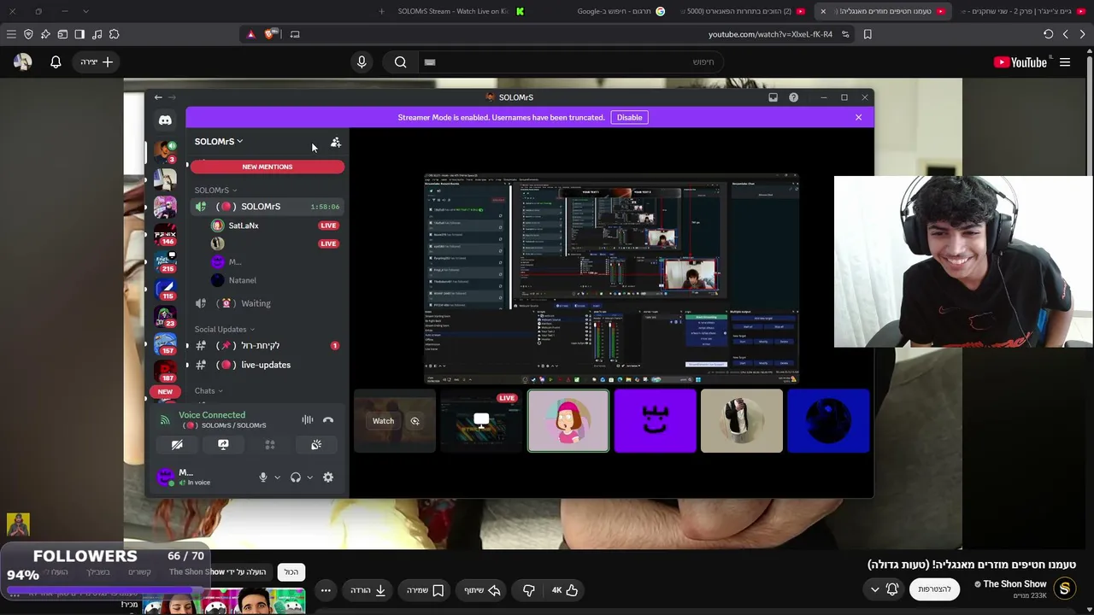The width and height of the screenshot is (1094, 615).
Task: Select the 'הכול' filter chip
Action: (291, 572)
